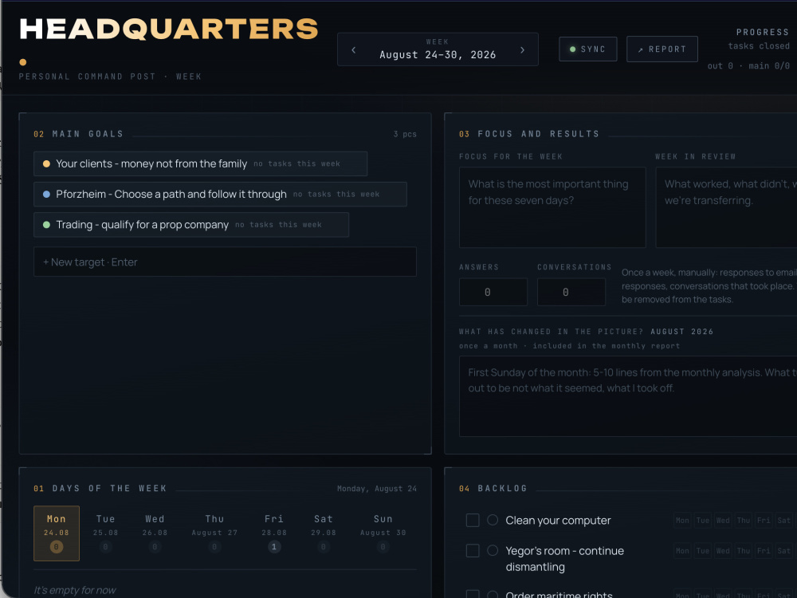The height and width of the screenshot is (598, 797).
Task: Assign Yegor's room task to Fri
Action: [764, 551]
